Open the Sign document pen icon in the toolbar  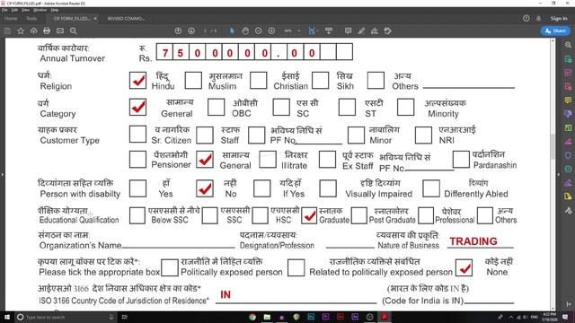[x=375, y=31]
